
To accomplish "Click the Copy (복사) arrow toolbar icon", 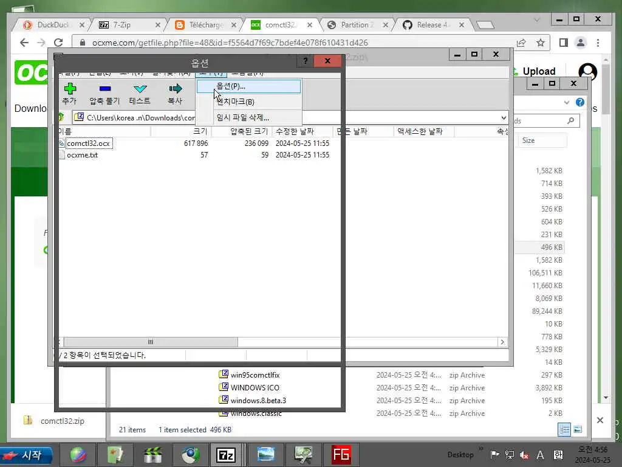I will click(x=175, y=89).
